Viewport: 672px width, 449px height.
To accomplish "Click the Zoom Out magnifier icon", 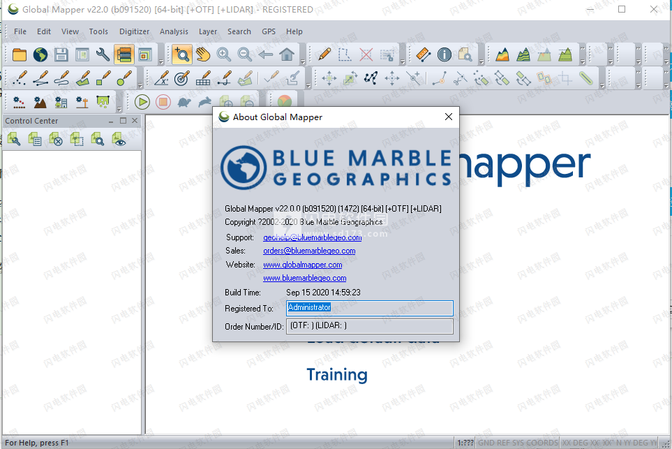I will pyautogui.click(x=245, y=55).
